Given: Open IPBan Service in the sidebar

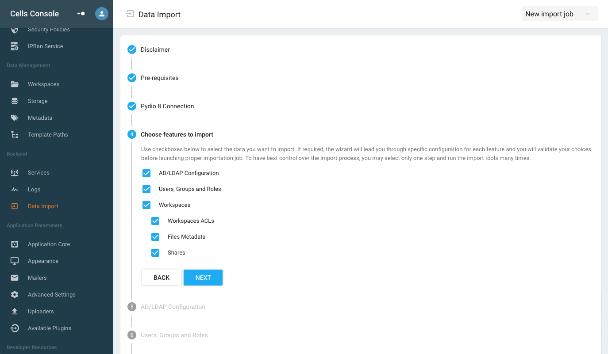Looking at the screenshot, I should [46, 46].
